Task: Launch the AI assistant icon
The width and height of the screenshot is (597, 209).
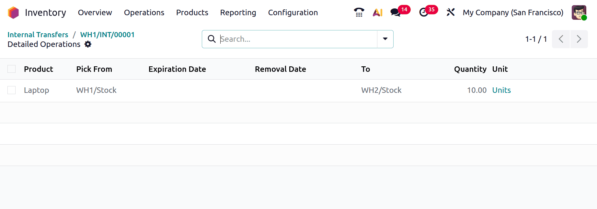Action: click(x=377, y=12)
